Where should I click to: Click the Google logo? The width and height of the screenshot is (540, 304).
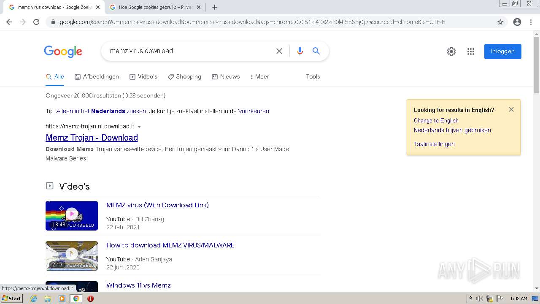click(63, 52)
